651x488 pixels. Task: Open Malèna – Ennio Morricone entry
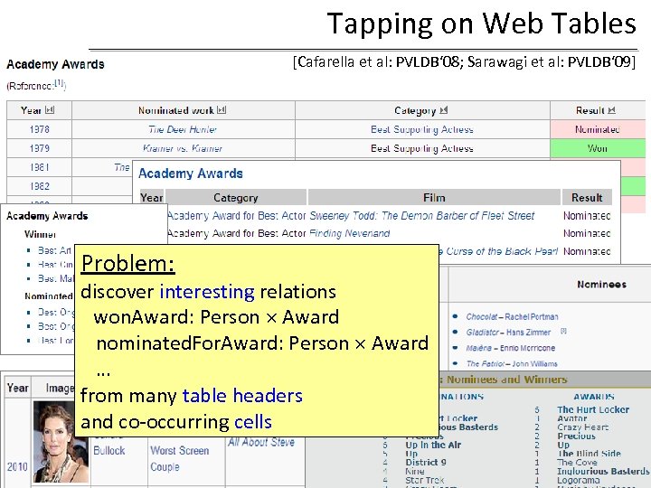click(510, 348)
